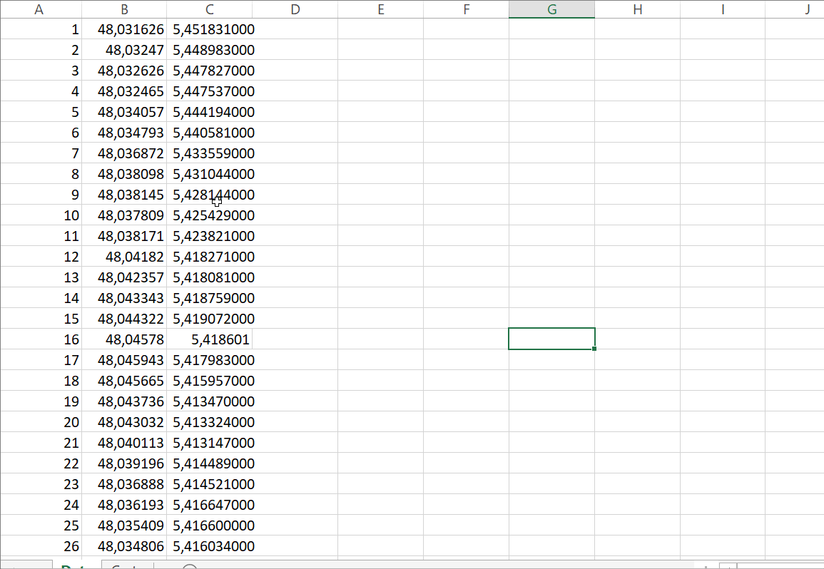Click cell containing 48,03247
The width and height of the screenshot is (824, 569).
[x=124, y=50]
